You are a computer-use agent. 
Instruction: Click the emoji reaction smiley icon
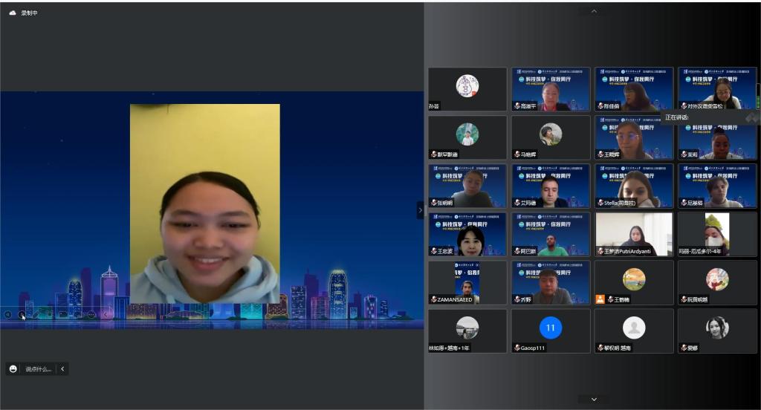pyautogui.click(x=13, y=369)
